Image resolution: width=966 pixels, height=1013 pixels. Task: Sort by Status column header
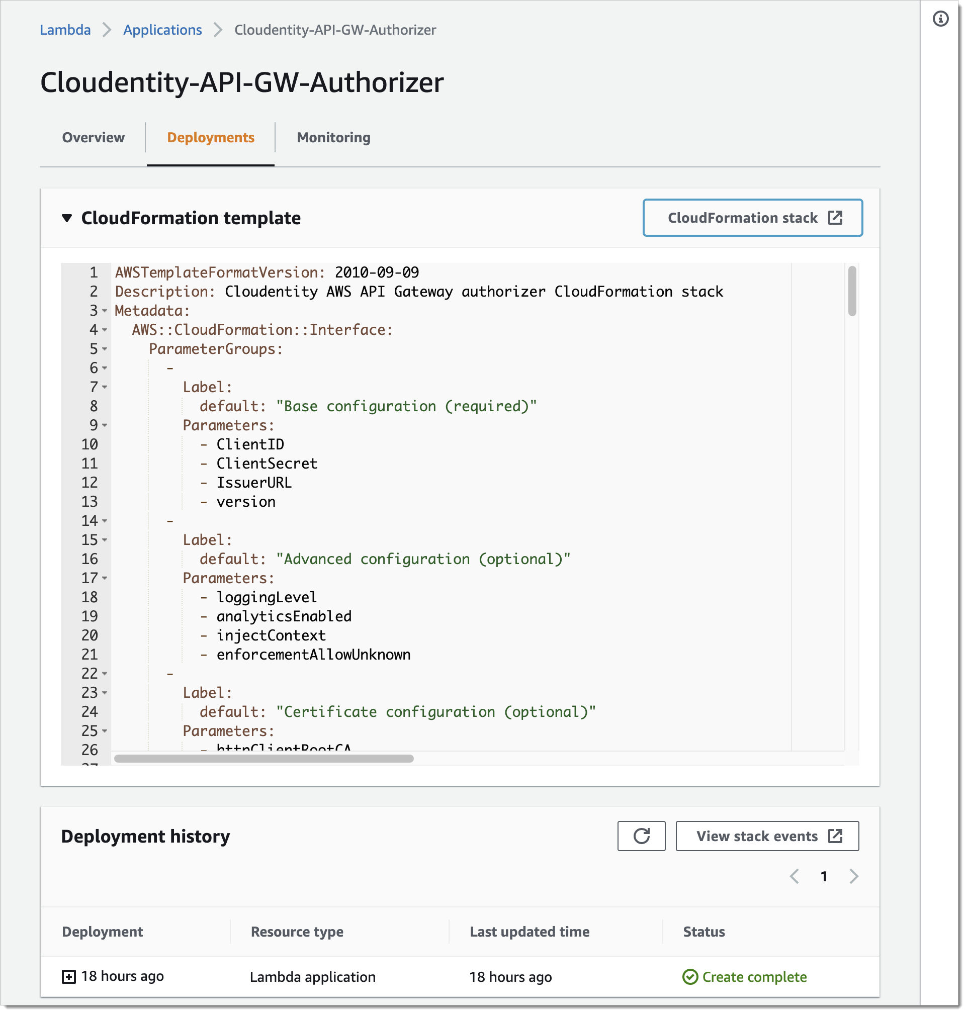(704, 932)
